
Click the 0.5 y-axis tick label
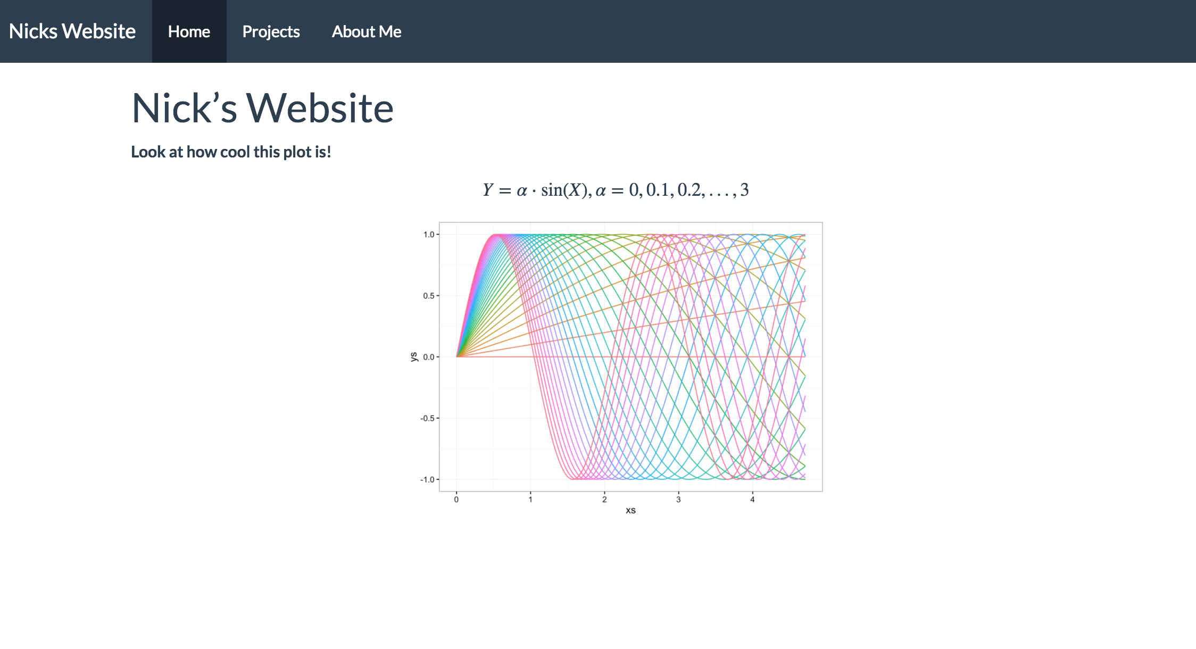click(x=429, y=296)
